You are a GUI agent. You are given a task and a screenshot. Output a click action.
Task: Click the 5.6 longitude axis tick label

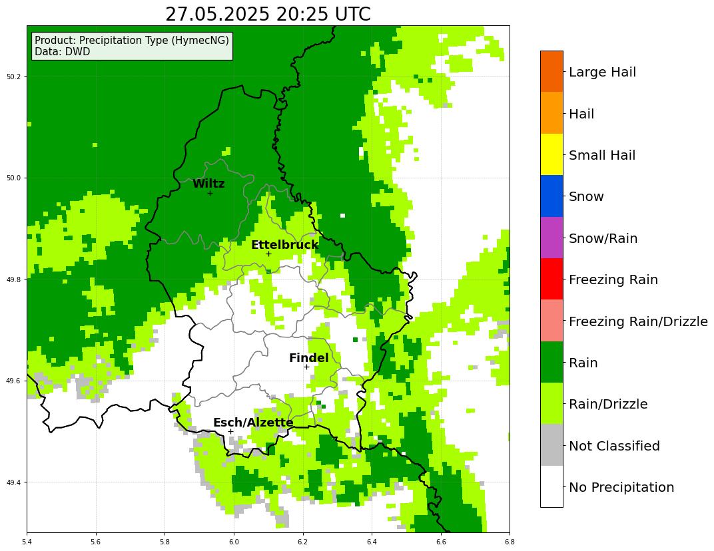[x=96, y=542]
